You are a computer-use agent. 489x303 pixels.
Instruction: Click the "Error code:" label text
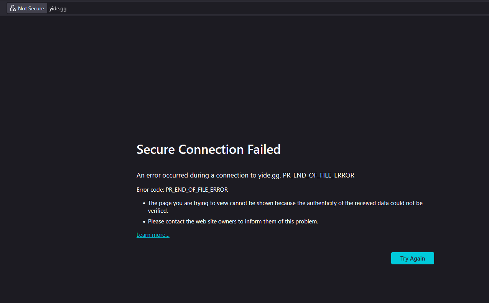coord(150,189)
